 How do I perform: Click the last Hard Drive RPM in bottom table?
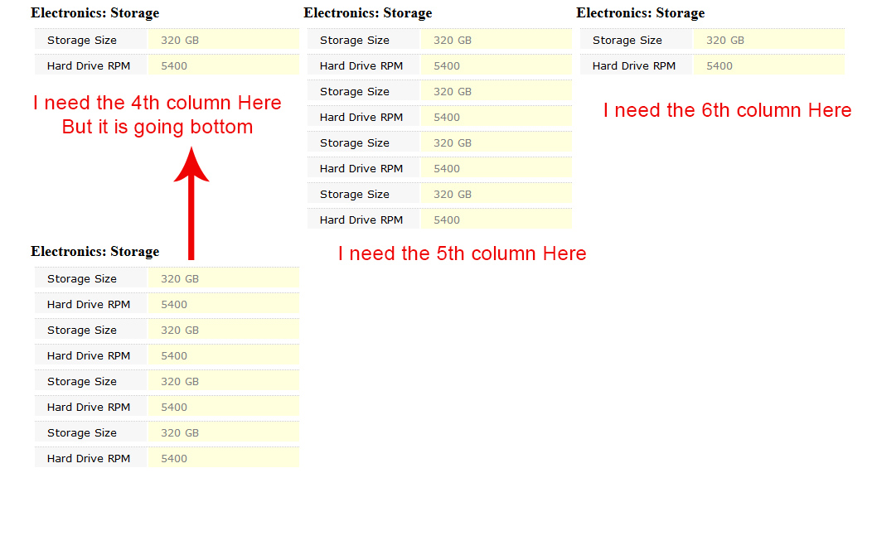click(x=89, y=457)
